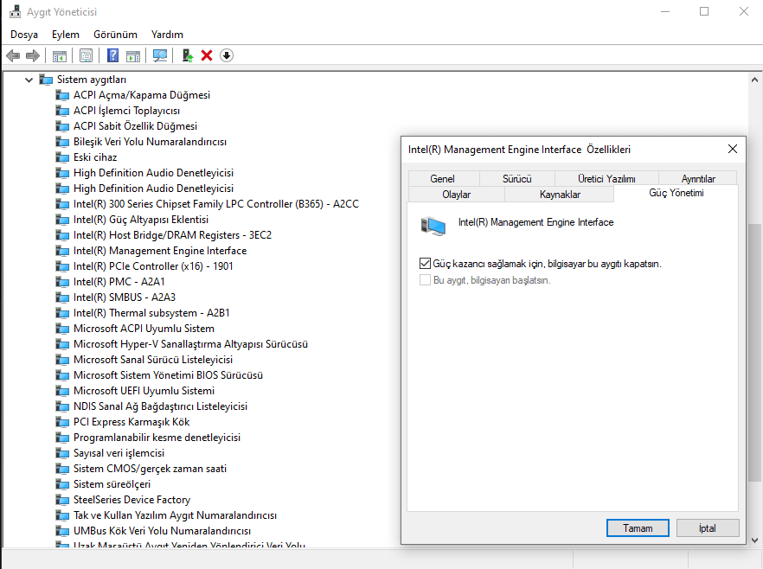Click the device icon in the properties dialog
The width and height of the screenshot is (763, 569).
point(433,227)
